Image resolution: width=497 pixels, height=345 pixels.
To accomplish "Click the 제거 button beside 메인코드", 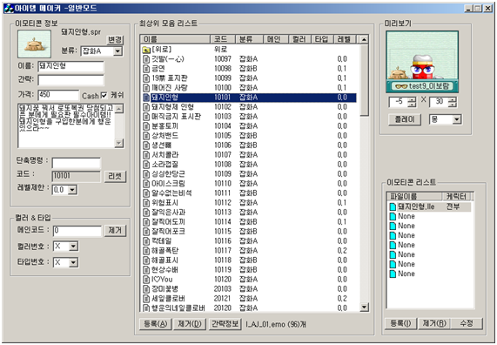I will 115,230.
